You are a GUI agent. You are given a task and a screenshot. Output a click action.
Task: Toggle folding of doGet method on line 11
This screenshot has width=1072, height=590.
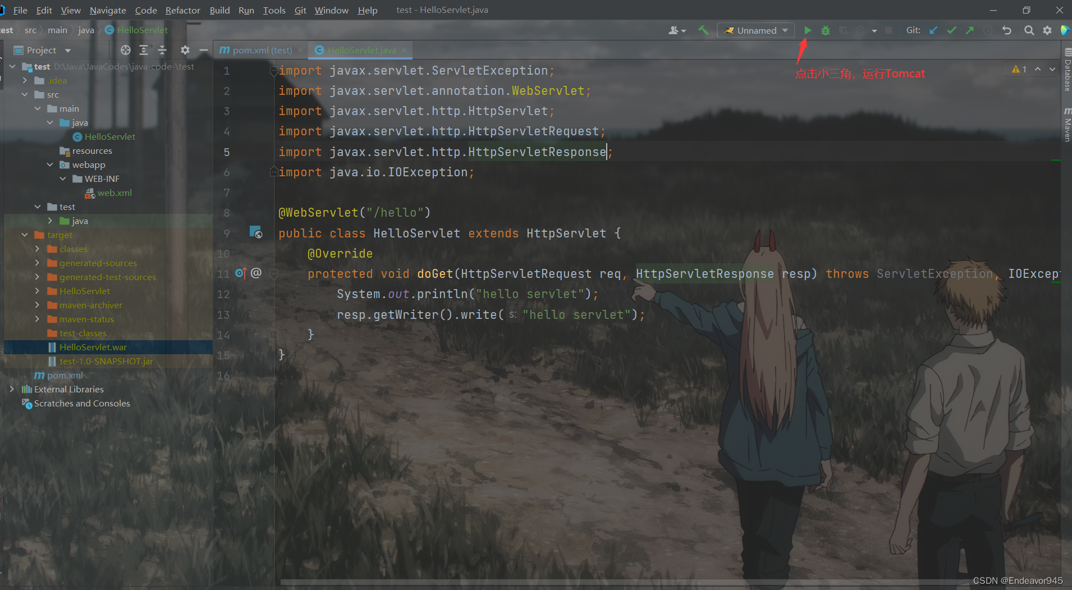click(274, 273)
